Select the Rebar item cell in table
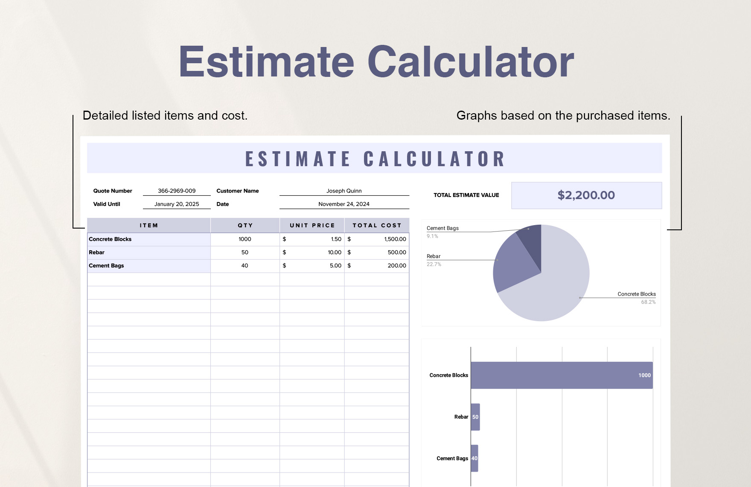 pos(149,252)
